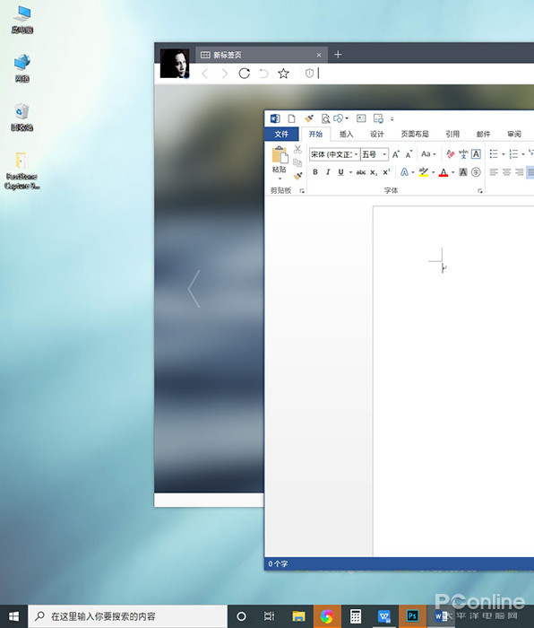
Task: Click the bullet list icon
Action: tap(494, 153)
